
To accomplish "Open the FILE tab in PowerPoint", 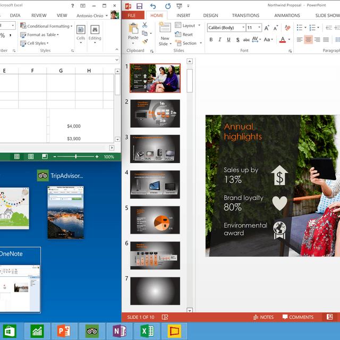I will 132,15.
